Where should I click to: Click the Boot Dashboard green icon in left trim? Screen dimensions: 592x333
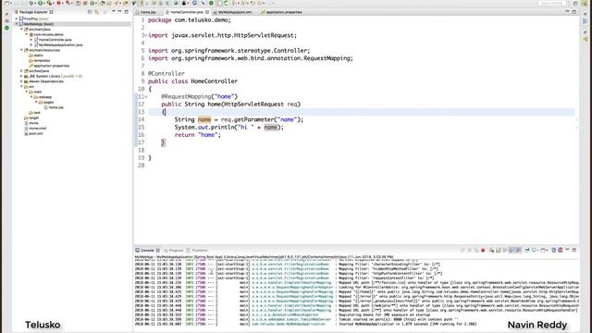coord(6,28)
